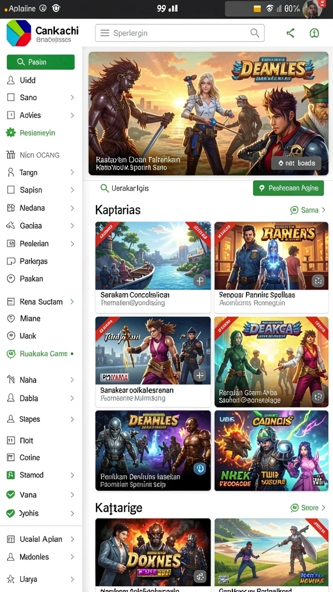Click the Gadaa icon in sidebar
333x592 pixels.
tap(10, 225)
